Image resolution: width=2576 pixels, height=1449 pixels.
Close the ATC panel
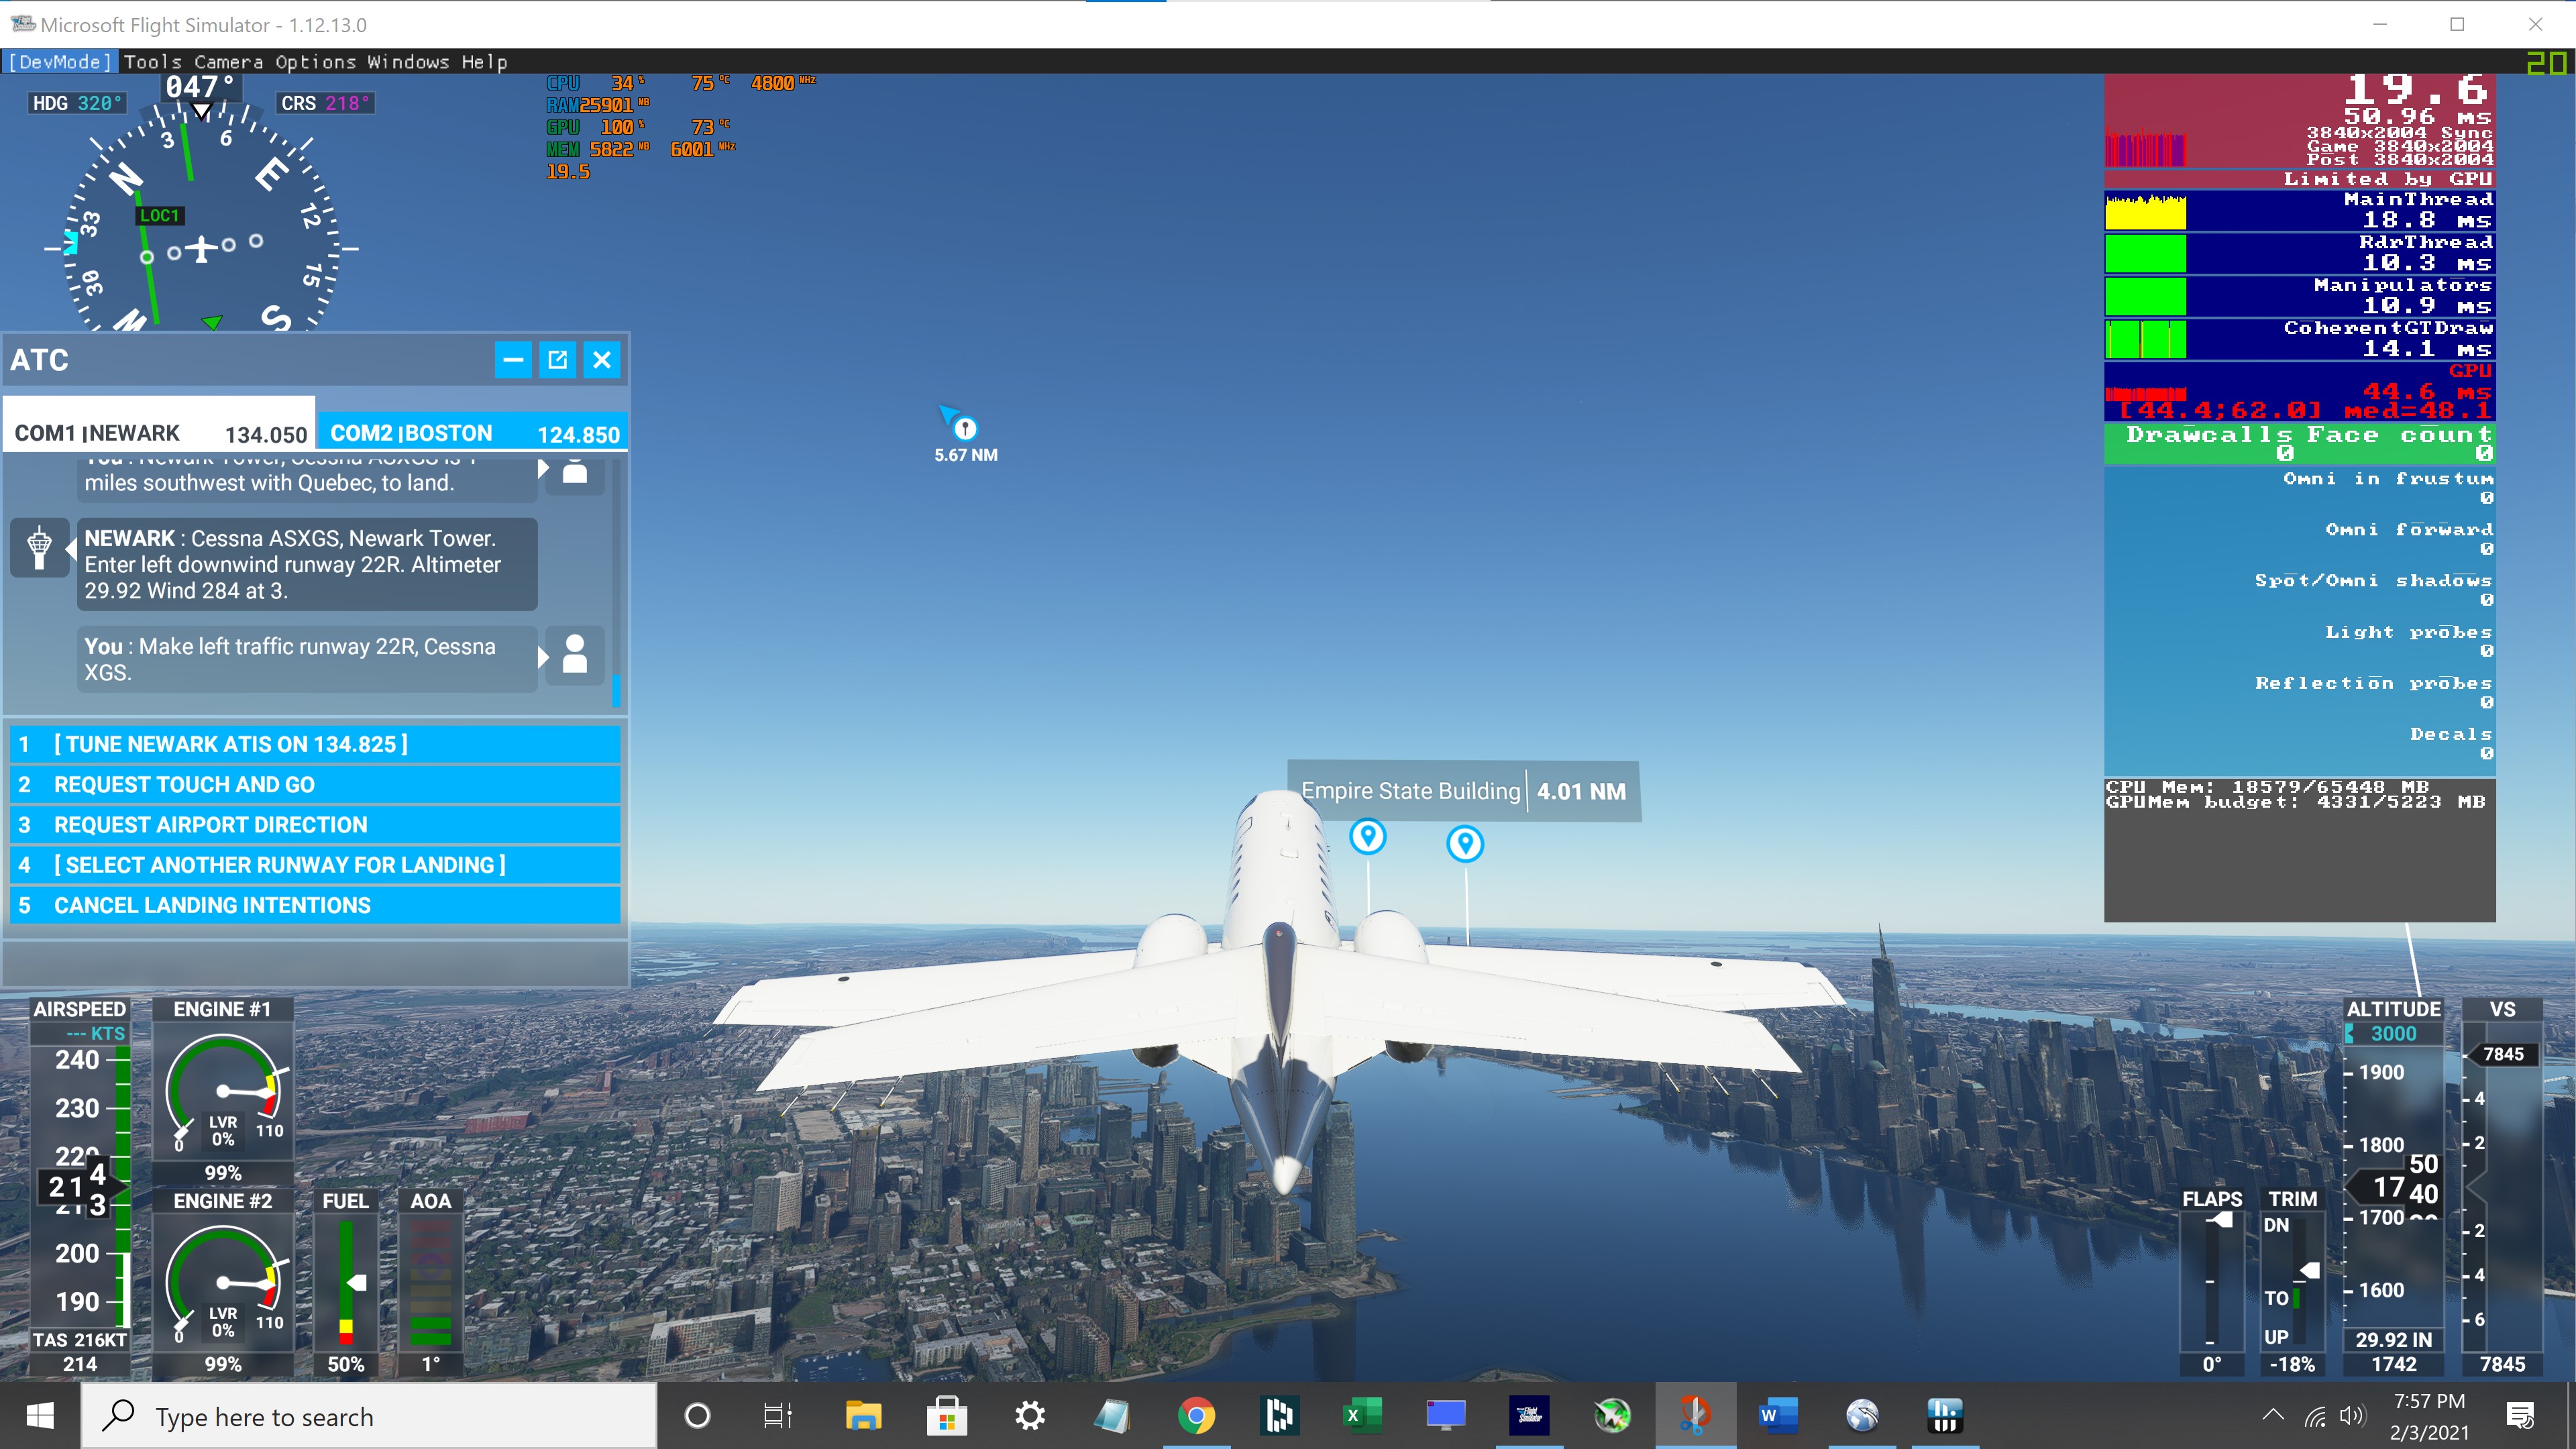[602, 360]
